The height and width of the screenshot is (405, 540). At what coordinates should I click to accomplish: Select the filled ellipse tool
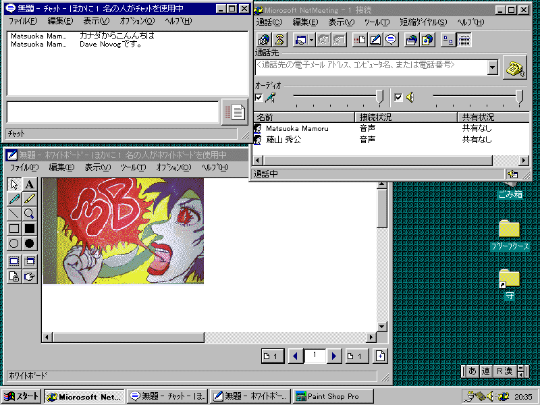click(x=30, y=243)
